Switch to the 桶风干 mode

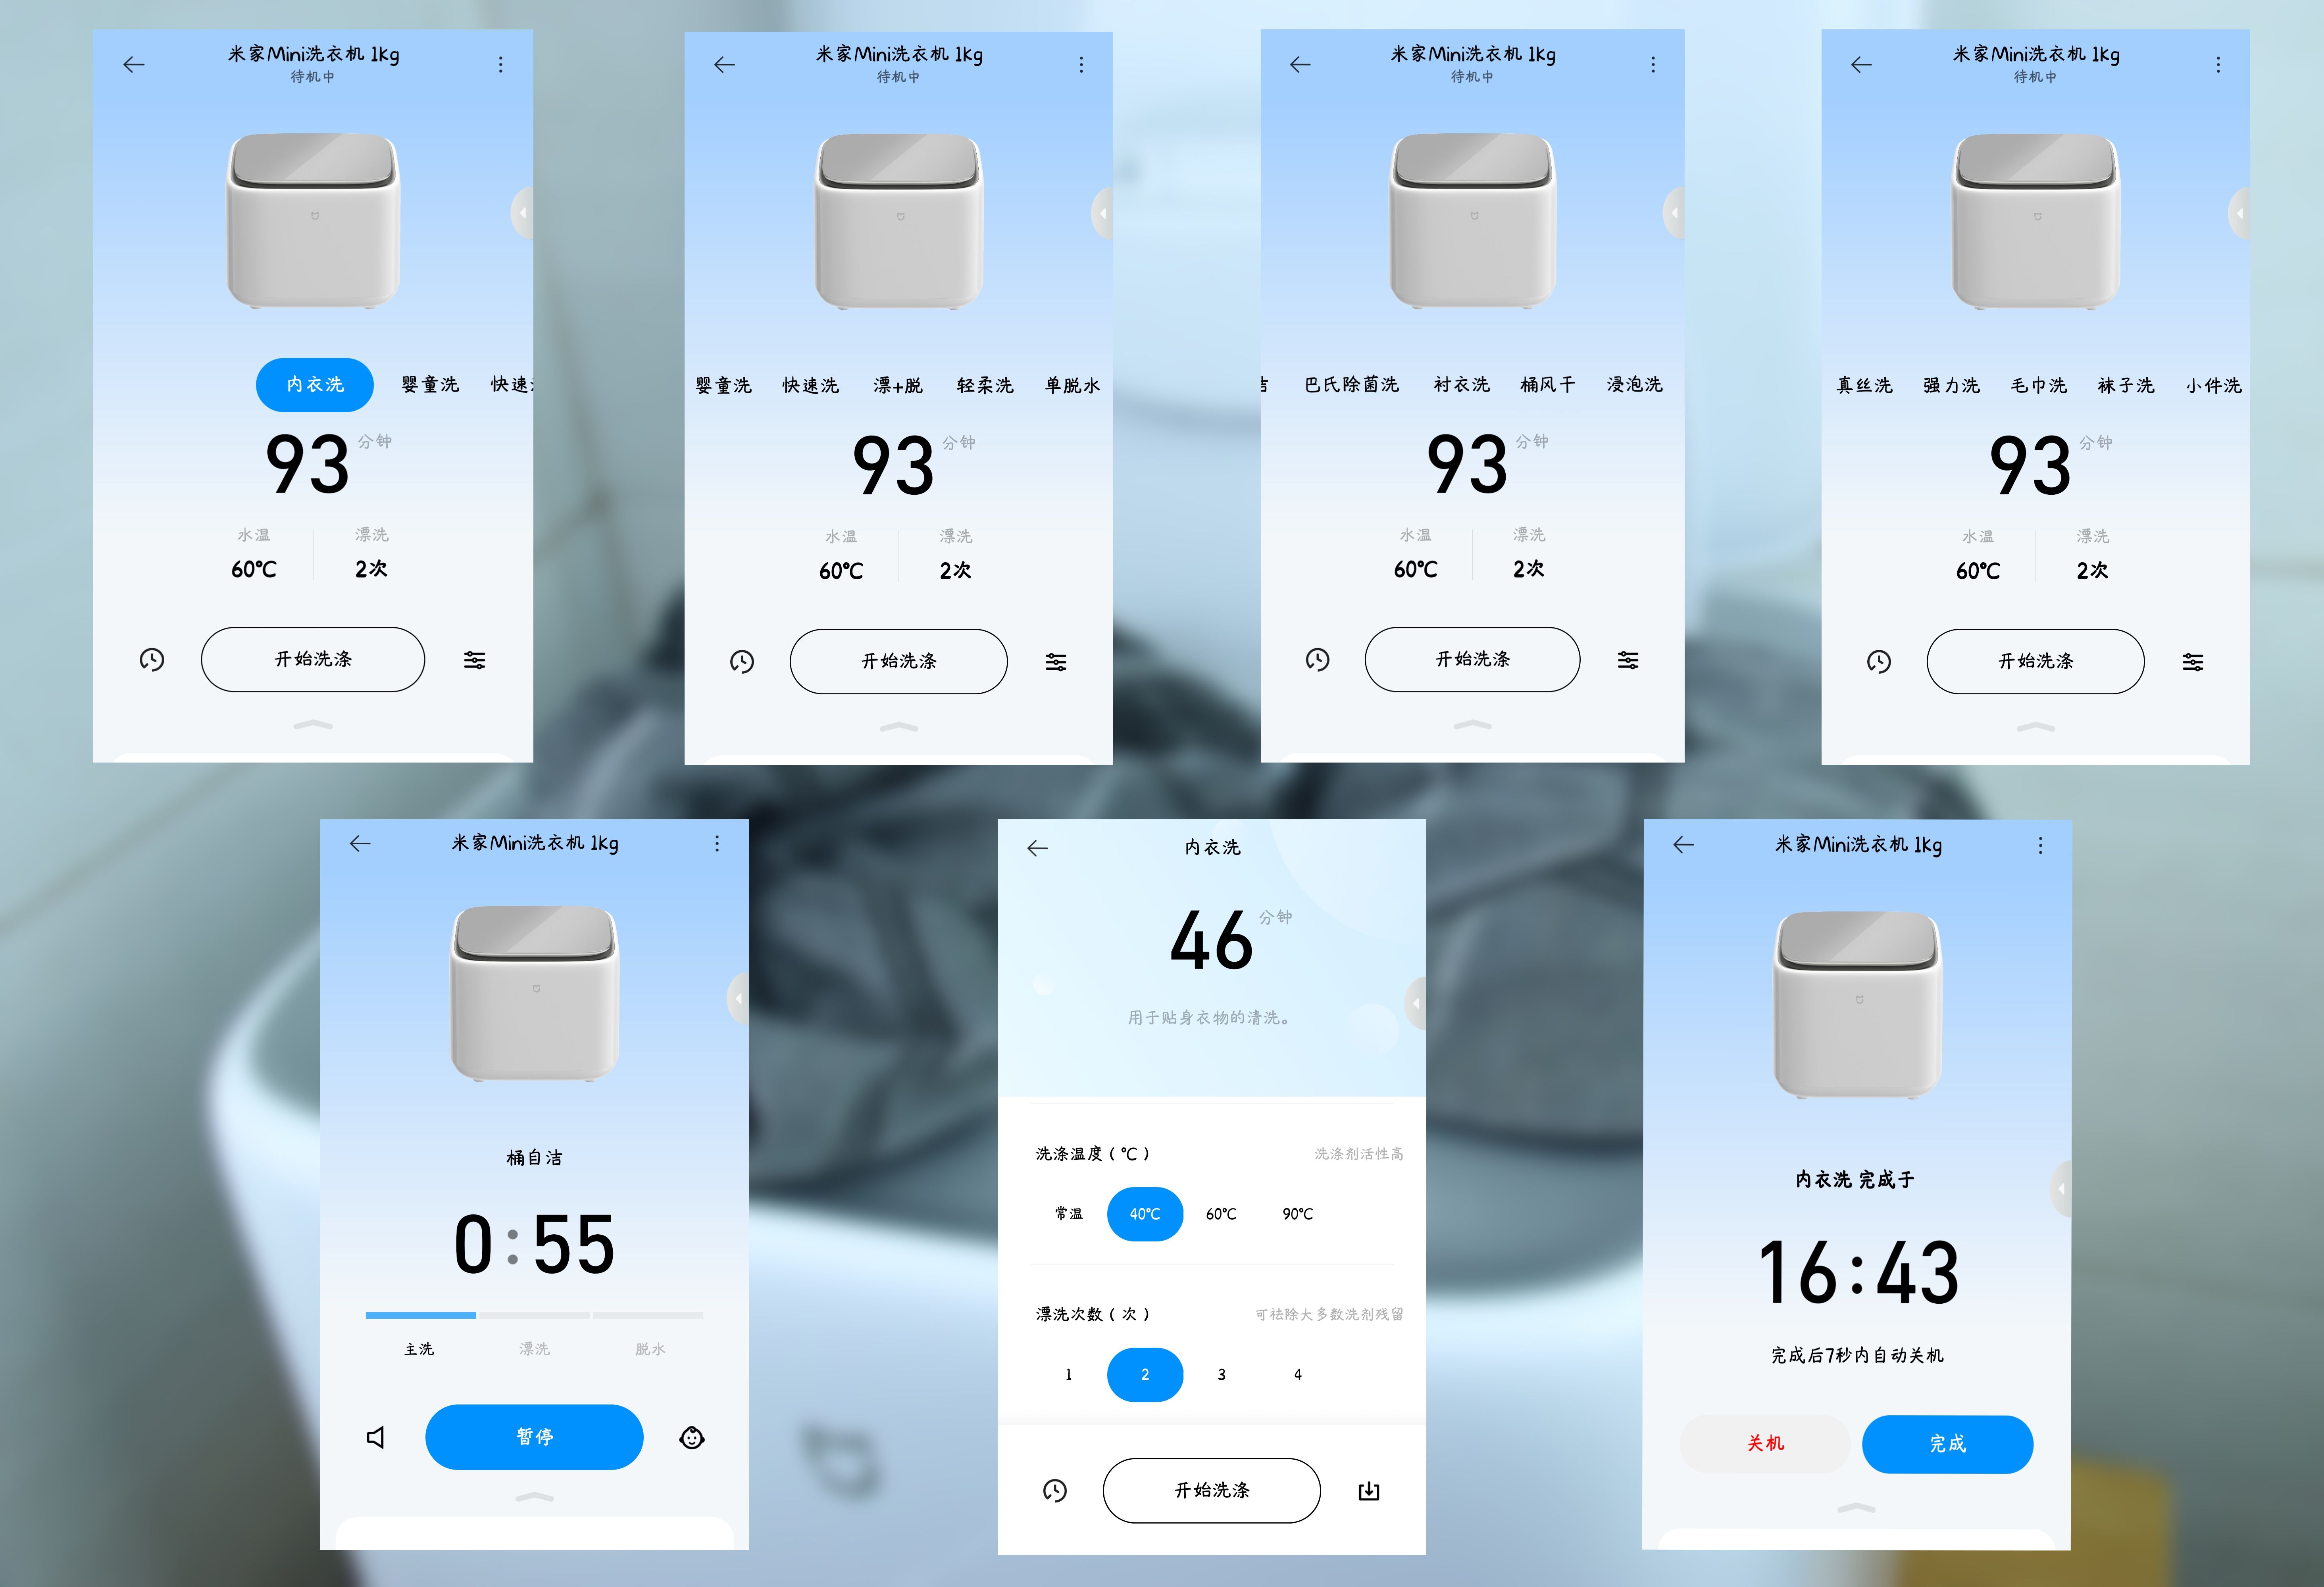tap(1548, 385)
